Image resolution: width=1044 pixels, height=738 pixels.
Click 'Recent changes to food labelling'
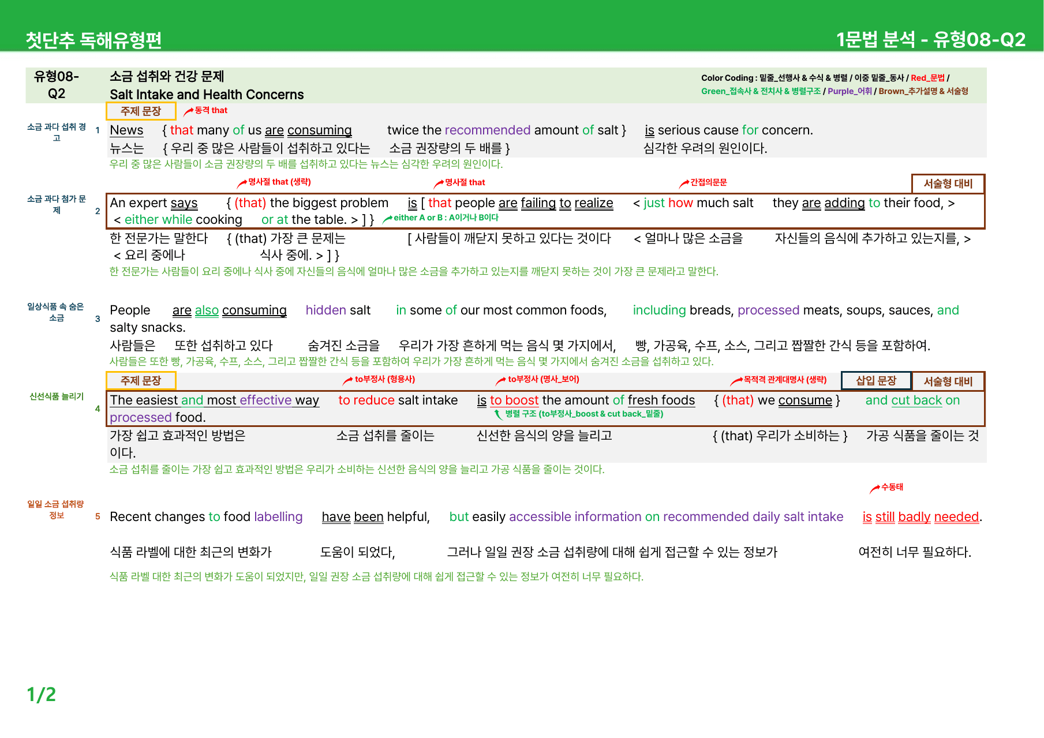pos(206,517)
